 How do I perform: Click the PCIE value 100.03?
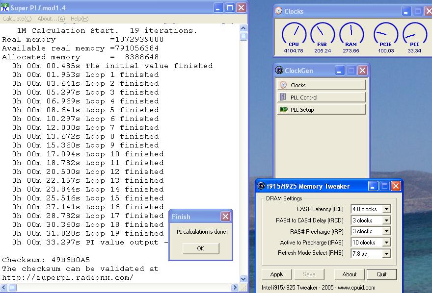pyautogui.click(x=386, y=50)
